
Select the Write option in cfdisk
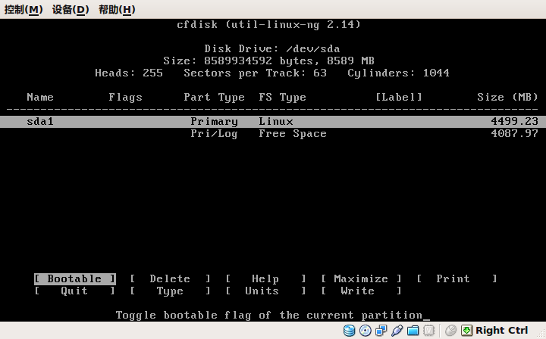[x=361, y=291]
